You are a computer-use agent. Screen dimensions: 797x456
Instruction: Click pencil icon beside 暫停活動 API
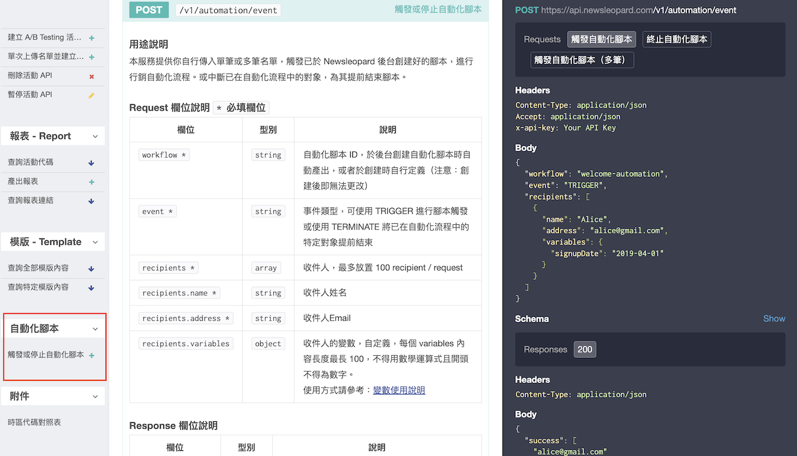92,95
